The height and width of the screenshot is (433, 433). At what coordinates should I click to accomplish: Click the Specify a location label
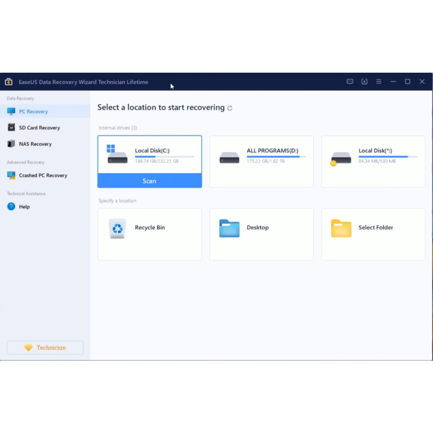[x=118, y=200]
